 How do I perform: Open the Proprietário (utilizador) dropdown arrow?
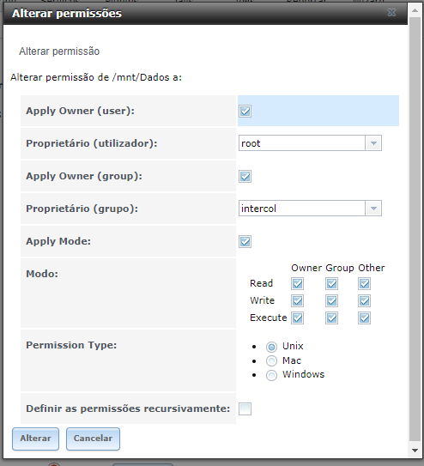click(373, 143)
